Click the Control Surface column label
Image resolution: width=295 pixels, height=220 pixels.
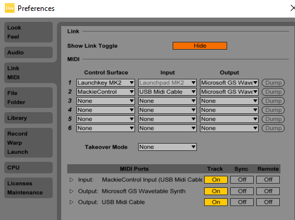click(106, 73)
